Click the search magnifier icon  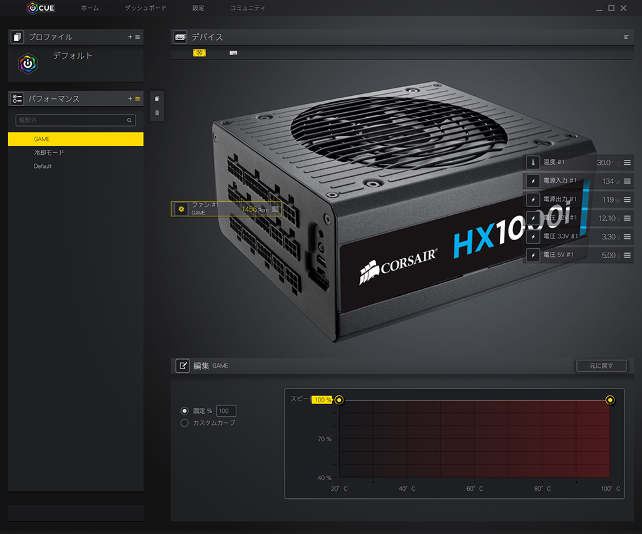click(x=129, y=120)
